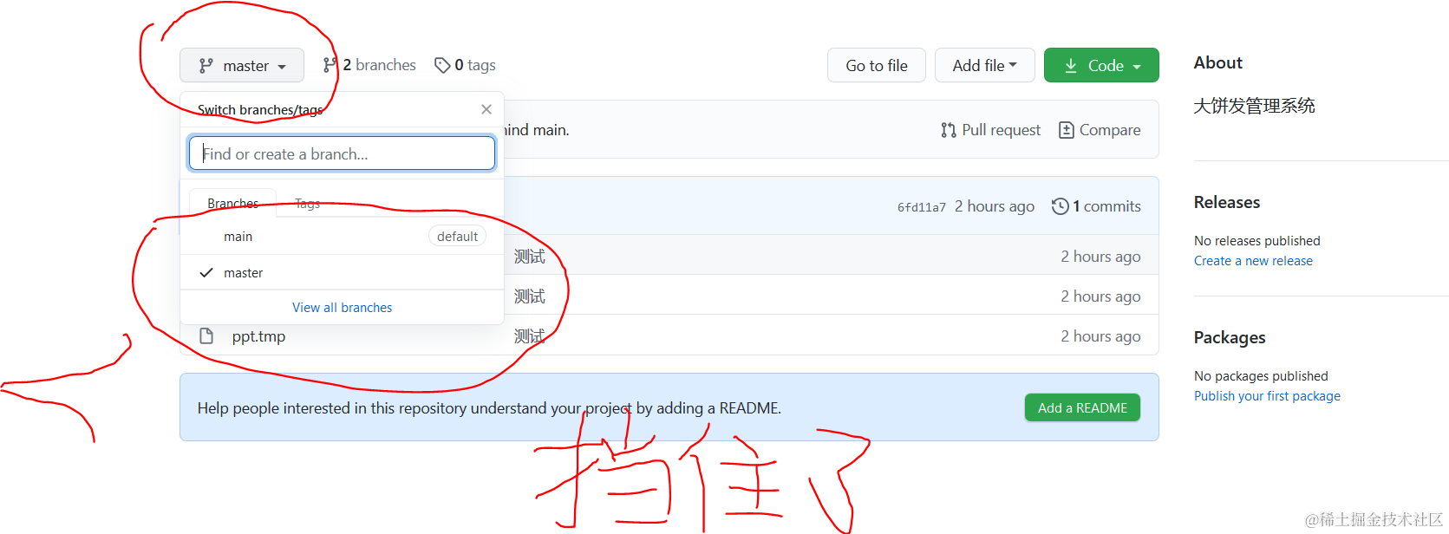Image resolution: width=1449 pixels, height=534 pixels.
Task: Click the repository description '大饼发管理系统'
Action: coord(1254,106)
